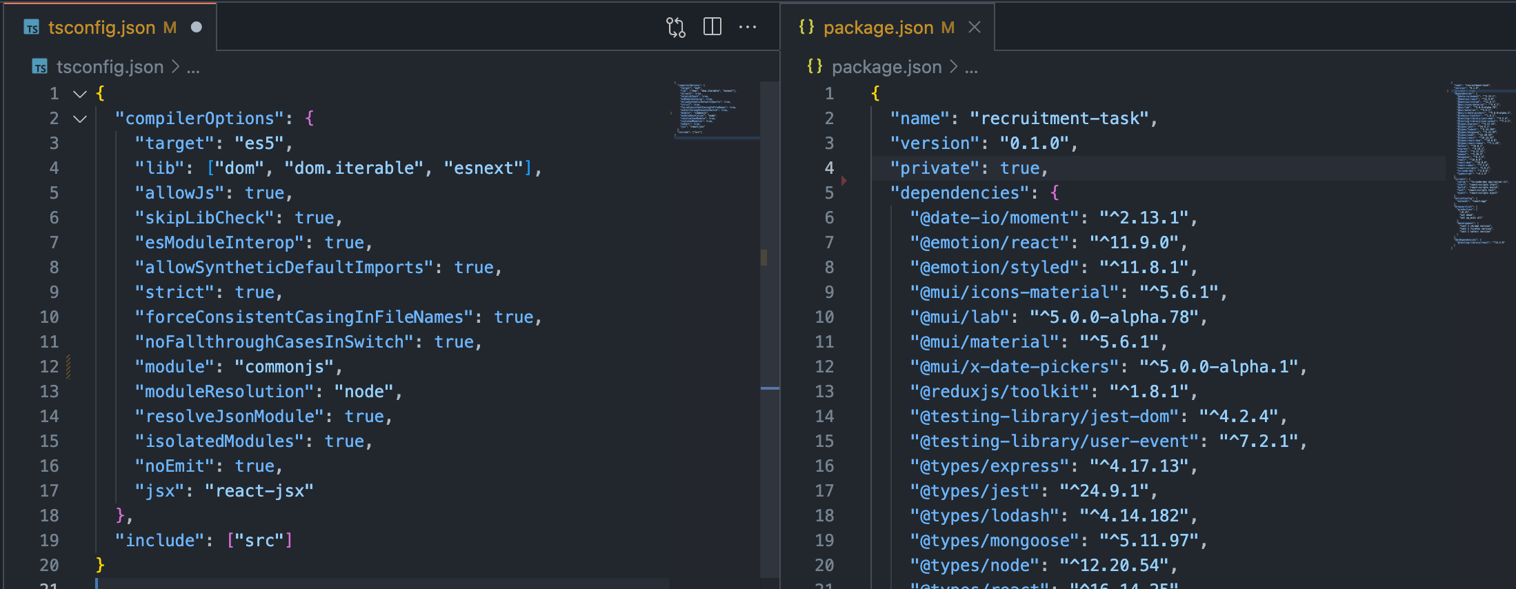1516x589 pixels.
Task: Click the "noFallthroughCasesInSwitch" key
Action: click(274, 342)
